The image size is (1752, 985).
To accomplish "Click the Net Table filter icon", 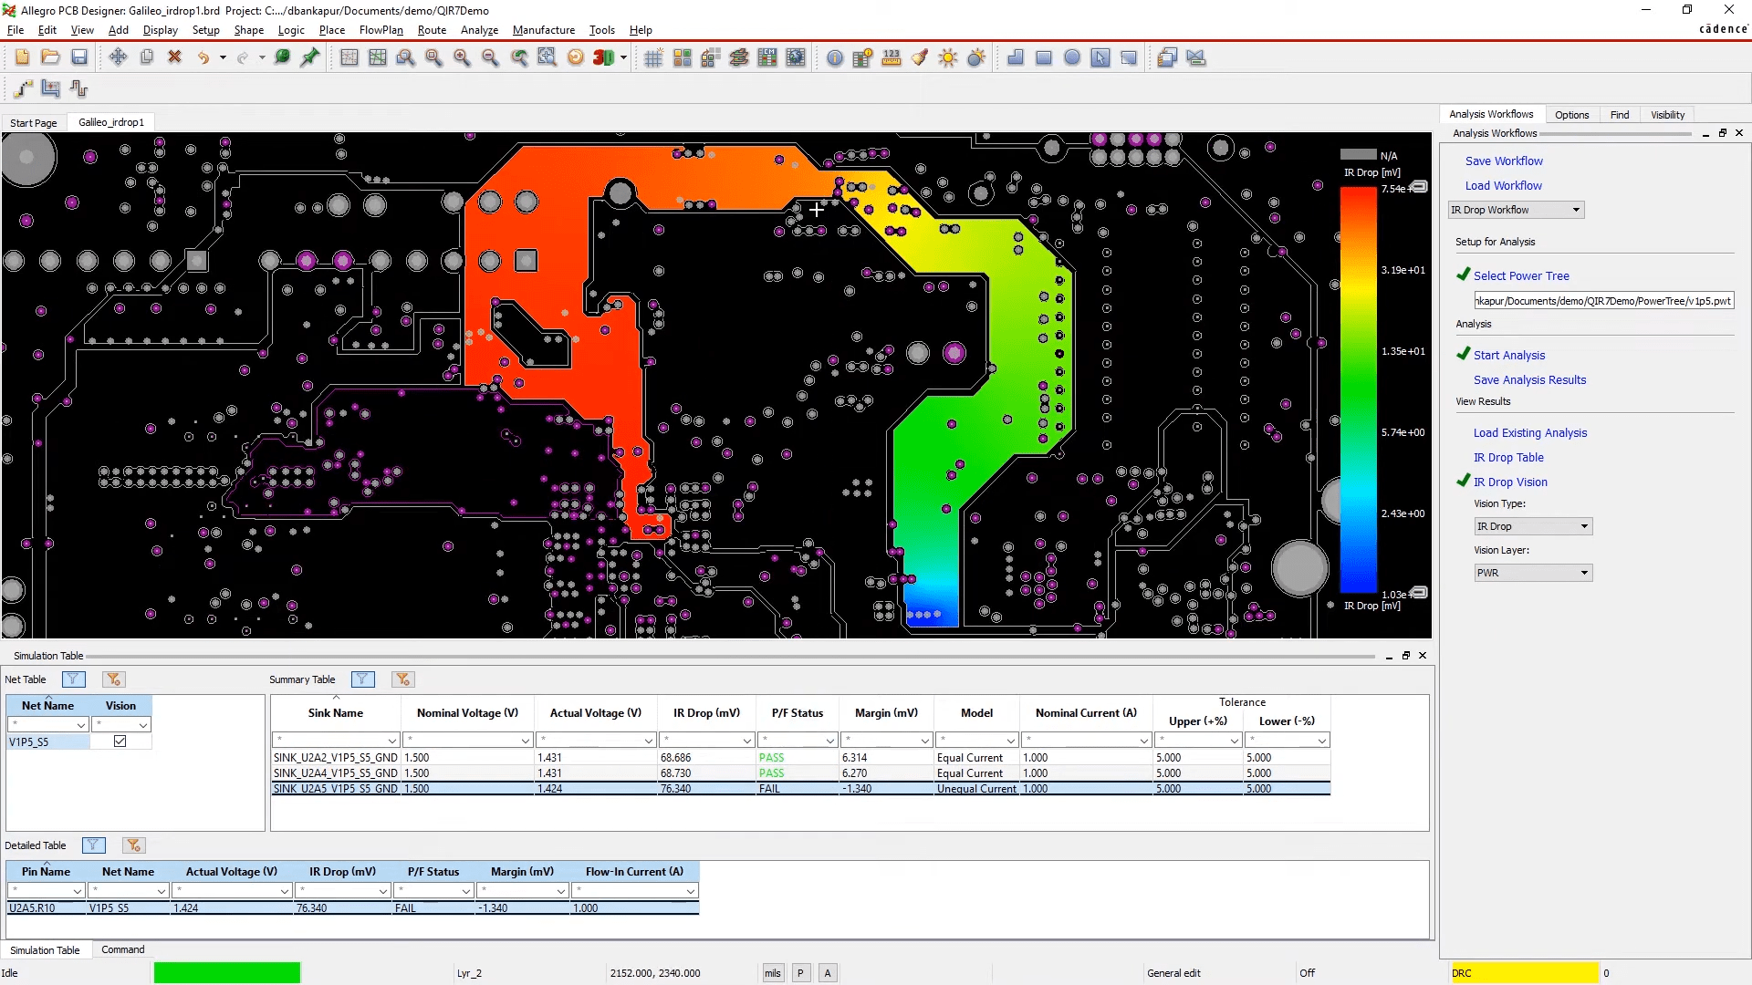I will click(x=74, y=679).
